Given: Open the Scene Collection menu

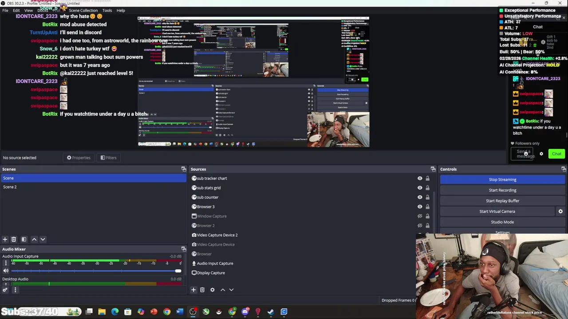Looking at the screenshot, I should point(83,10).
